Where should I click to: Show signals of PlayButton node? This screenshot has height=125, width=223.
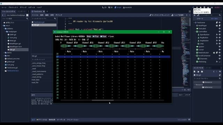[217, 37]
